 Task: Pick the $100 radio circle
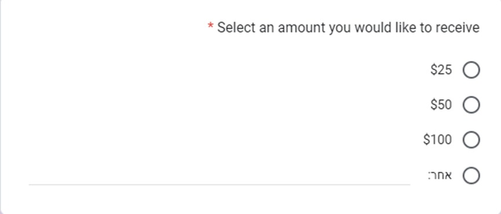[x=471, y=140]
